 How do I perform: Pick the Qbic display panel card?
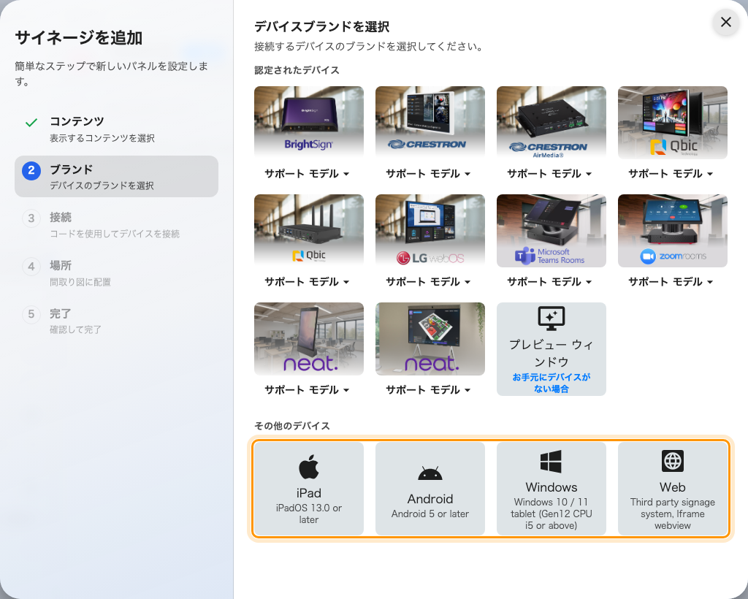pos(672,123)
